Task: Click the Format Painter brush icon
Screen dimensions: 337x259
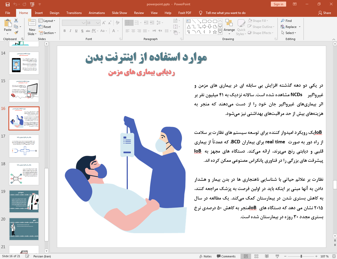Action: pyautogui.click(x=16, y=33)
